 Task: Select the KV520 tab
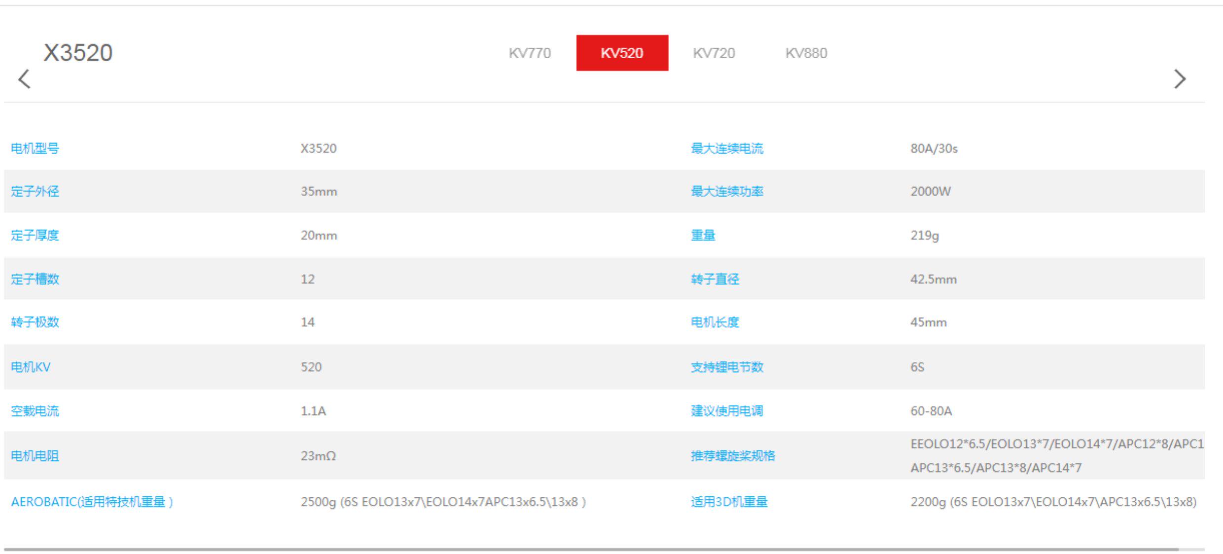click(622, 53)
